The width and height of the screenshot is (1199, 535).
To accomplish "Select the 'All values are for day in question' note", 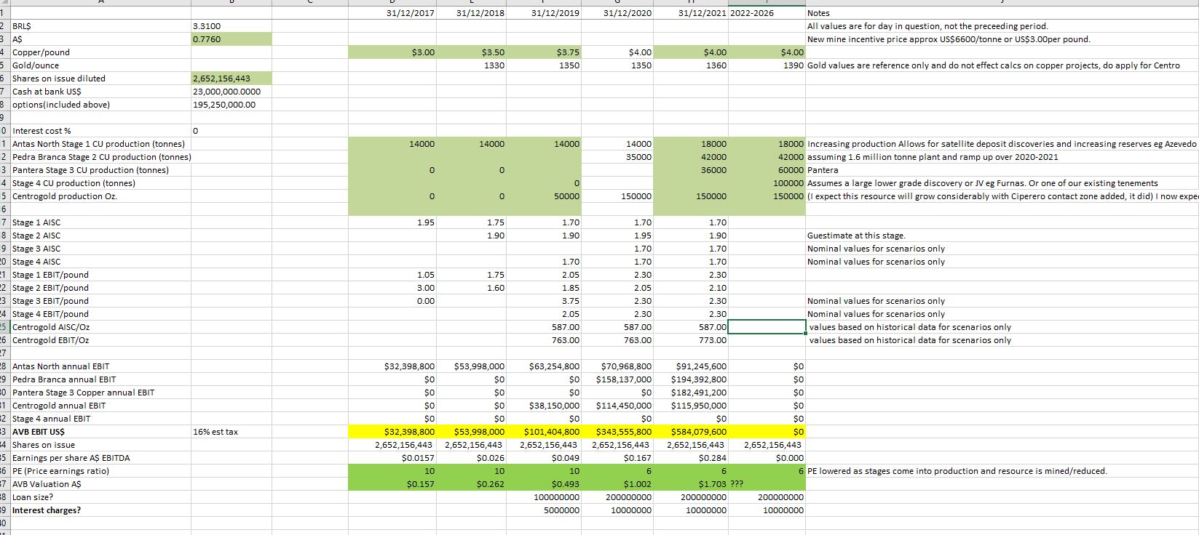I will 927,26.
